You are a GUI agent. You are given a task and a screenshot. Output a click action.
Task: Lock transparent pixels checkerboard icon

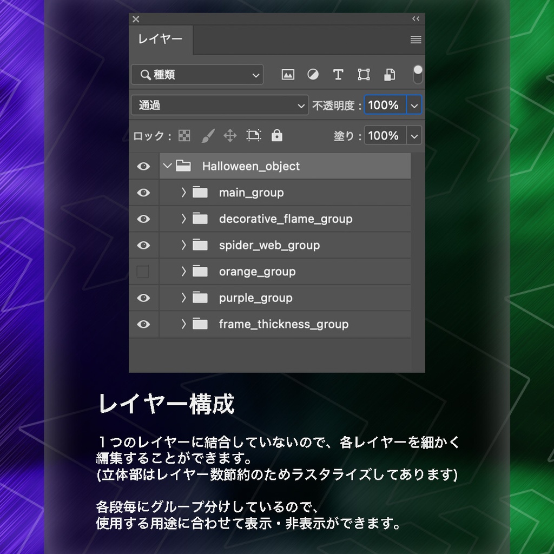click(184, 135)
